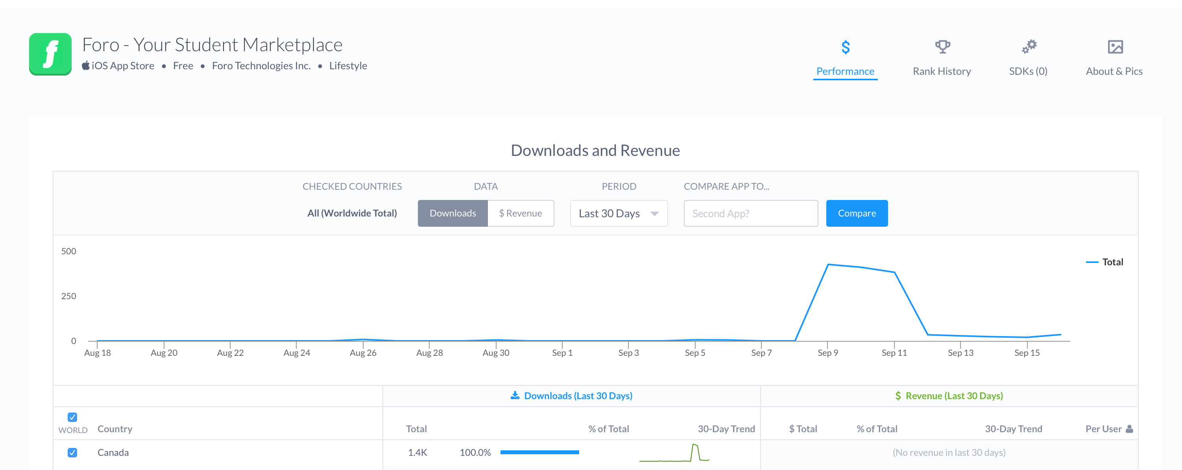This screenshot has height=470, width=1182.
Task: Focus the Second App input field
Action: tap(750, 213)
